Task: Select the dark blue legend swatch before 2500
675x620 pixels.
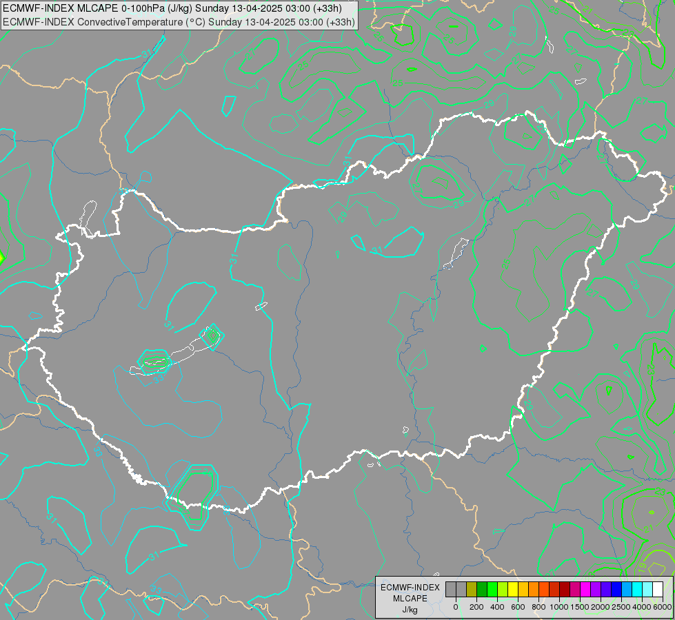Action: pyautogui.click(x=617, y=589)
